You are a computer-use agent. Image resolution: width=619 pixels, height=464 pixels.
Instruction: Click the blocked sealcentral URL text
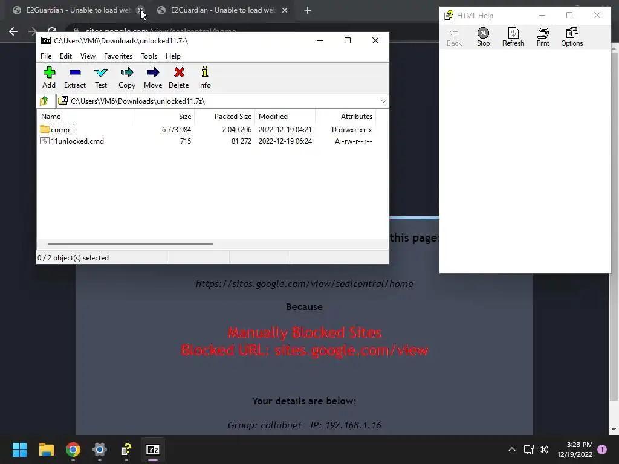pos(305,284)
